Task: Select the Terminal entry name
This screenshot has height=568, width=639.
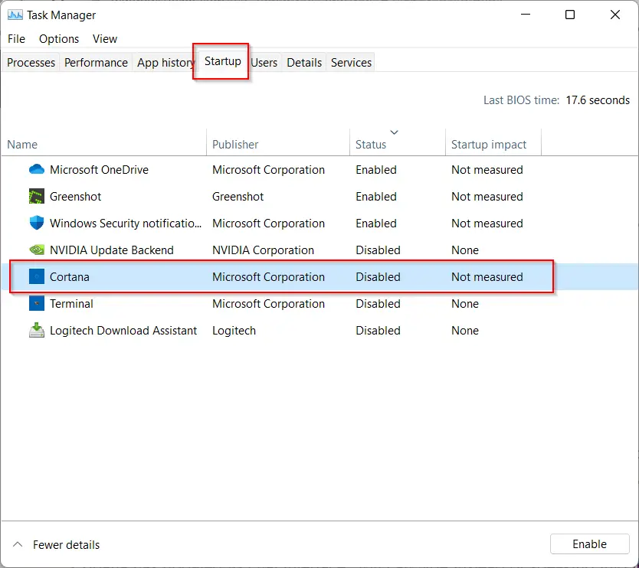Action: pos(71,304)
